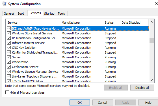Click Microsoft Corporation for Link-Layer Topology row

[76, 76]
